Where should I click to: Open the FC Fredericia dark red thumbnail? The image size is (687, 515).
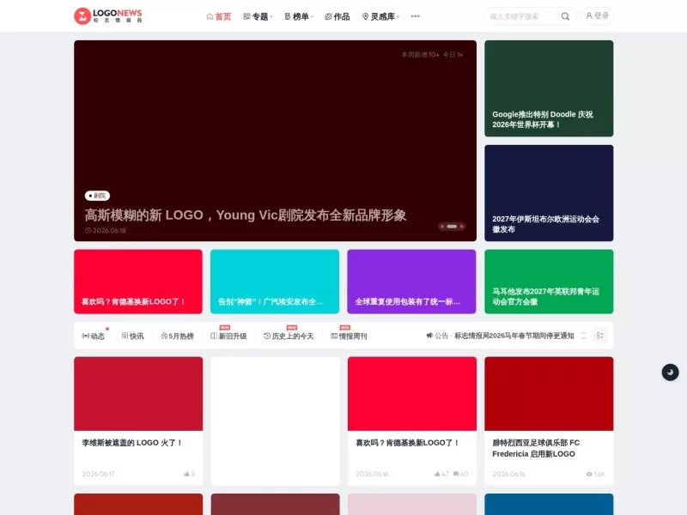549,394
